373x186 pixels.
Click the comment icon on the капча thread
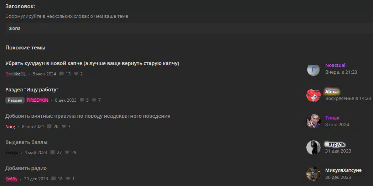(61, 74)
